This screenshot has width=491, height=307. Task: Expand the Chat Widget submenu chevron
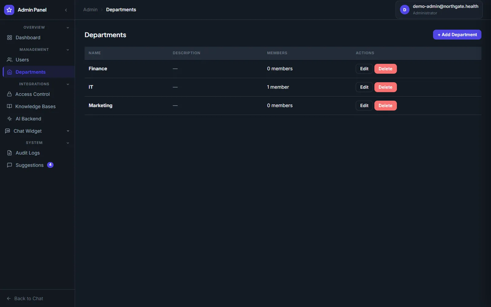coord(68,131)
